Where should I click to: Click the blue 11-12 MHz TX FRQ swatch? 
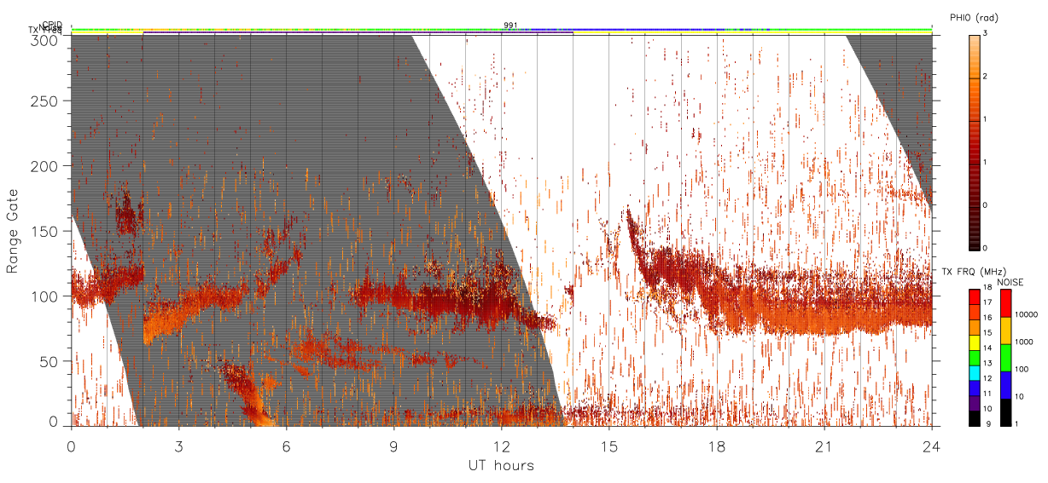click(974, 388)
